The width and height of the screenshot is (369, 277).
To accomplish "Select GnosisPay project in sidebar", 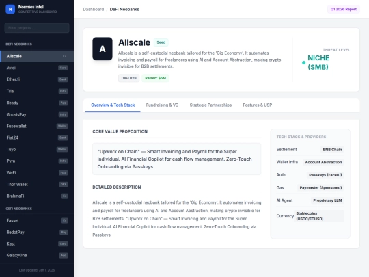I will (37, 114).
